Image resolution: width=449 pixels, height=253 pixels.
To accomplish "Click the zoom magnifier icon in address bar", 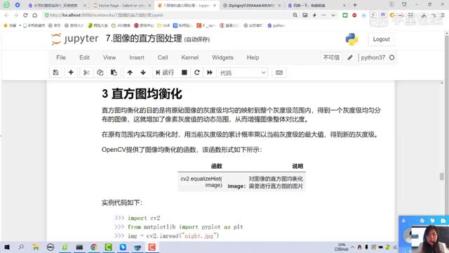I will 295,15.
